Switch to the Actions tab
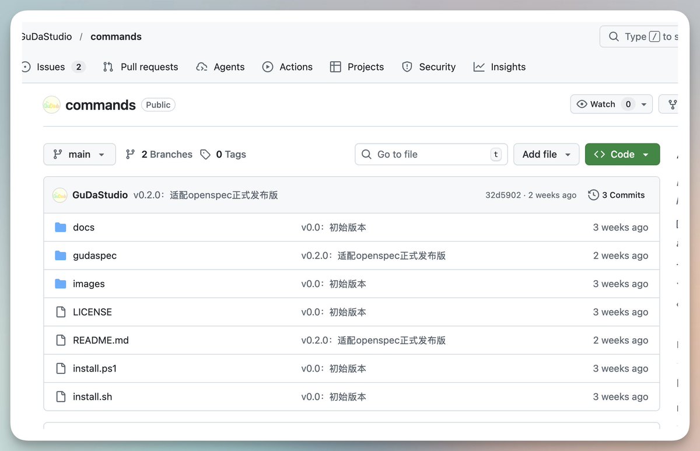The image size is (700, 451). pyautogui.click(x=288, y=67)
